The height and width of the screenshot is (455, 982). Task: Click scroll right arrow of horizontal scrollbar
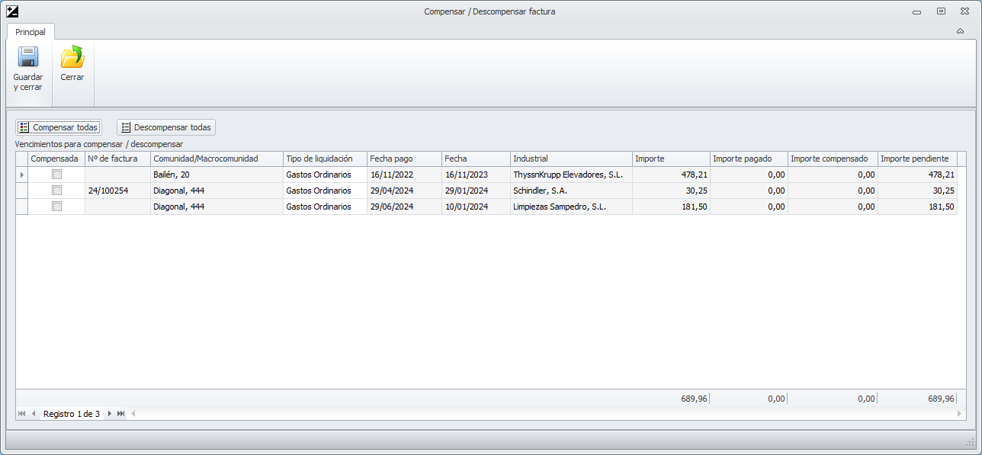960,414
